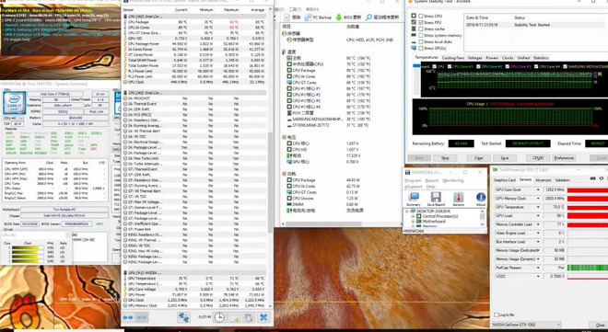Screen dimensions: 608x332
Task: Enable the Stress CPU checkbox
Action: point(421,16)
